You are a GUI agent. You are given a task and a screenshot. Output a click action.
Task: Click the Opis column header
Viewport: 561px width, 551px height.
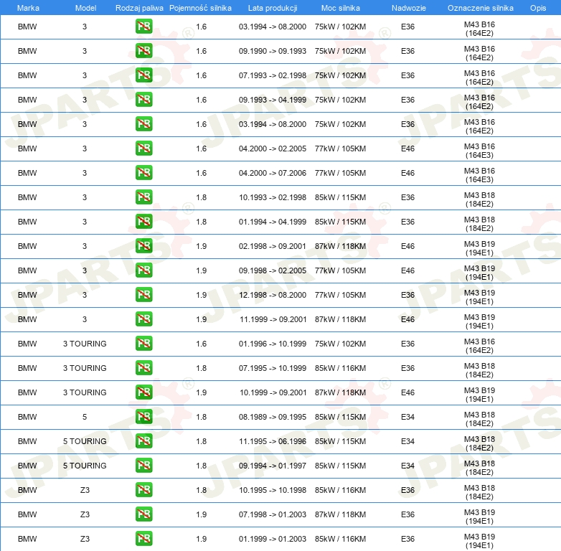[x=538, y=8]
